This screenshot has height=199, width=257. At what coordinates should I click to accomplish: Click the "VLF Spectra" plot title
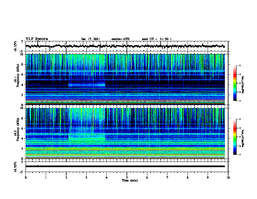pos(37,39)
